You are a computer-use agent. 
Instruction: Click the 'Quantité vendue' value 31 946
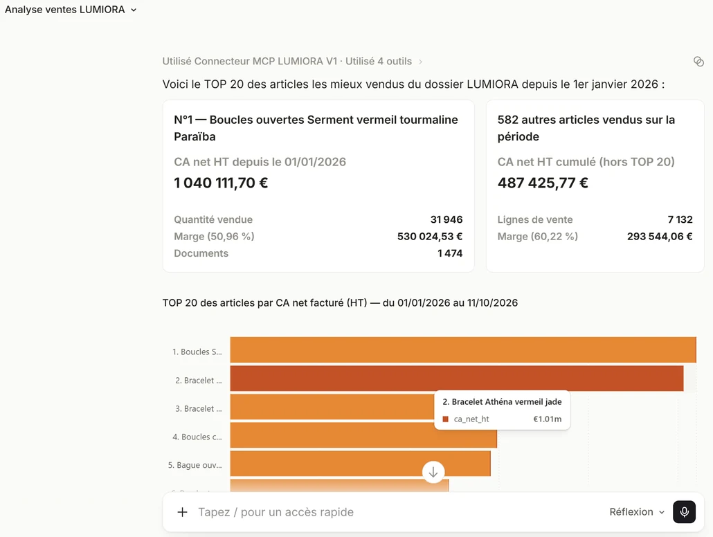[446, 219]
